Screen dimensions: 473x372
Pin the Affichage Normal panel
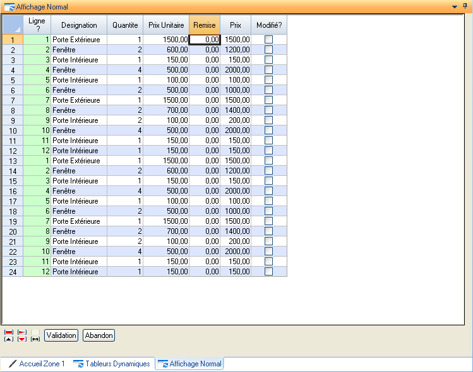465,6
